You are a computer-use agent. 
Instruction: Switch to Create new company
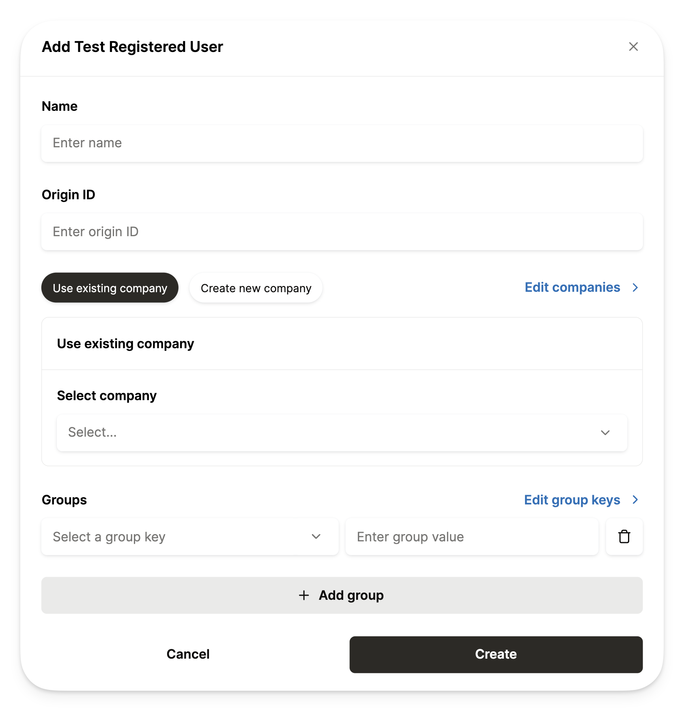tap(255, 288)
